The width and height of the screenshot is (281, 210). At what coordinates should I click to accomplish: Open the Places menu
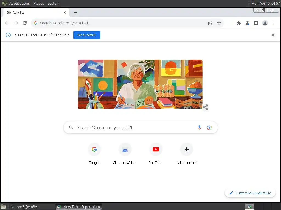(x=39, y=3)
